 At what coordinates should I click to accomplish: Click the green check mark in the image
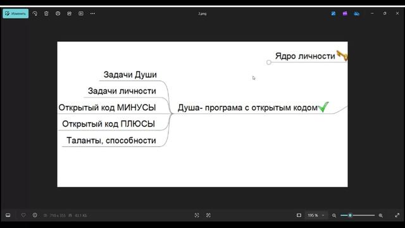pyautogui.click(x=323, y=107)
